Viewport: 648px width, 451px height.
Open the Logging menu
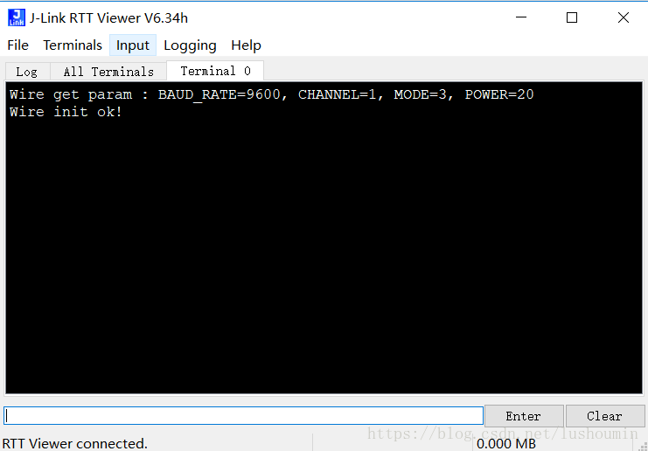click(x=190, y=45)
